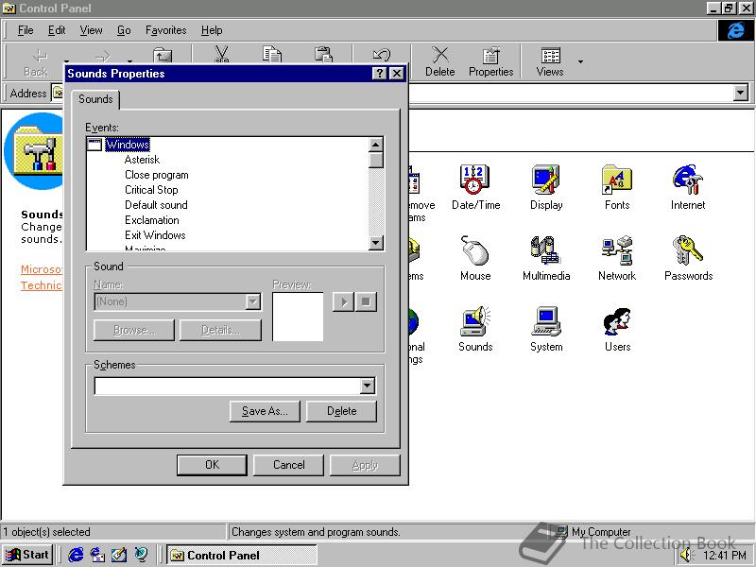Click the Delete toolbar button in Control Panel
The height and width of the screenshot is (567, 756).
pos(439,61)
